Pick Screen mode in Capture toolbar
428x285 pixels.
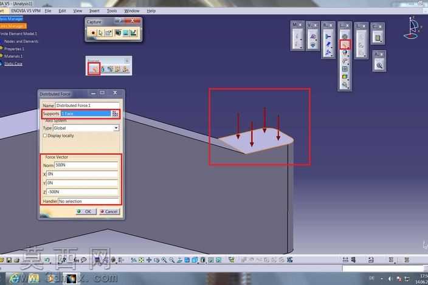pos(118,33)
